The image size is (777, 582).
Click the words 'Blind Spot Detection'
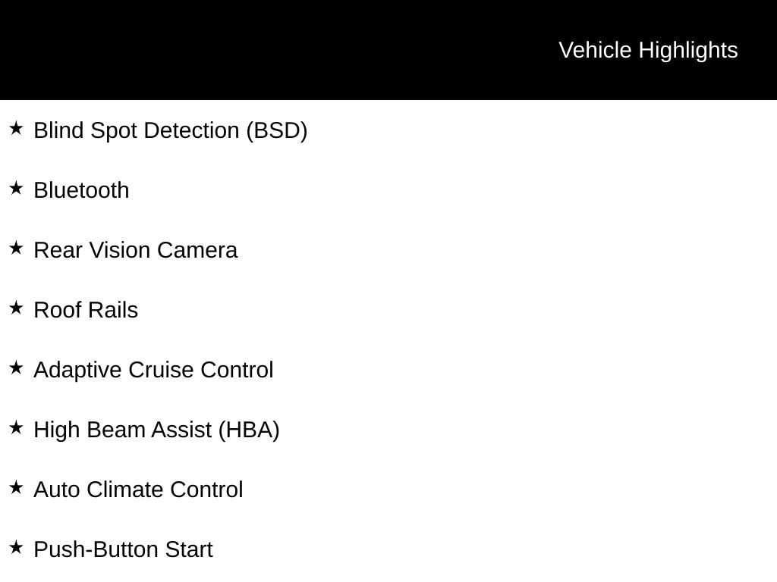[x=137, y=130]
